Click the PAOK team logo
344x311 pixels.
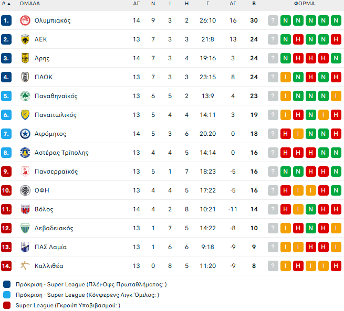(x=25, y=77)
